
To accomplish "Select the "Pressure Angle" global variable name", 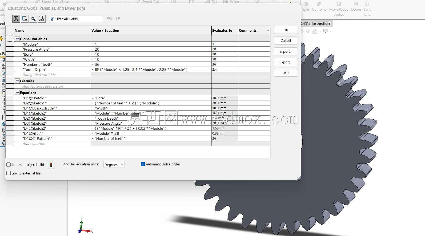I will pyautogui.click(x=36, y=49).
